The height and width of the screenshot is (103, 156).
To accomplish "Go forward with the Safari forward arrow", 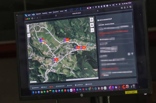I will click(x=40, y=18).
